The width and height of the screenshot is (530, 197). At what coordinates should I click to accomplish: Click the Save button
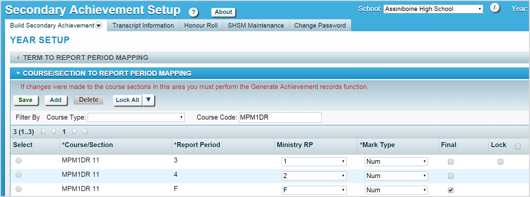26,100
